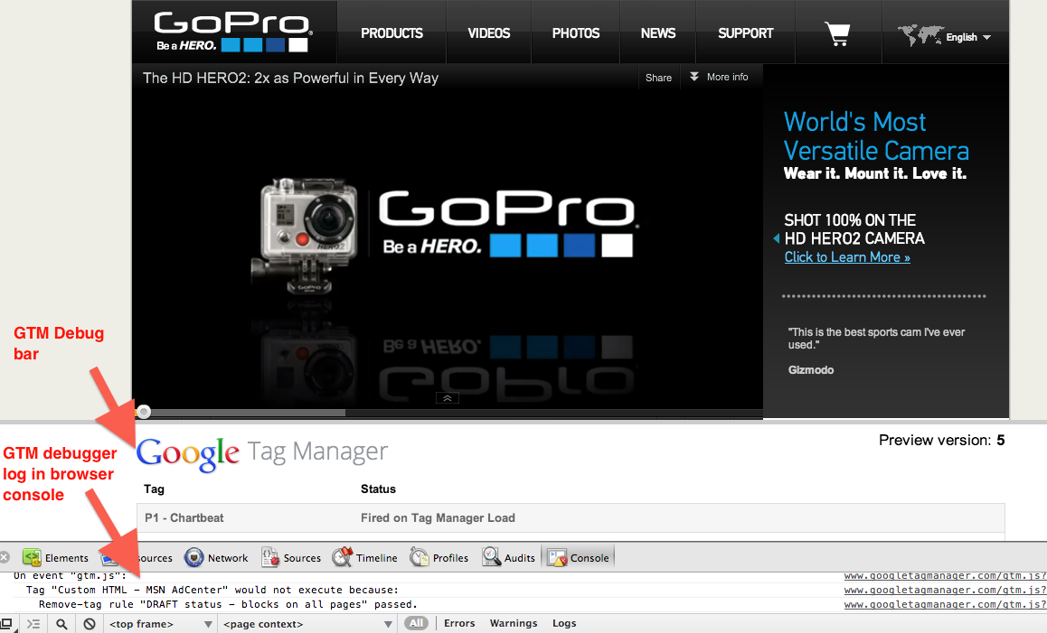
Task: Click the 'Tag' column header
Action: coord(155,489)
